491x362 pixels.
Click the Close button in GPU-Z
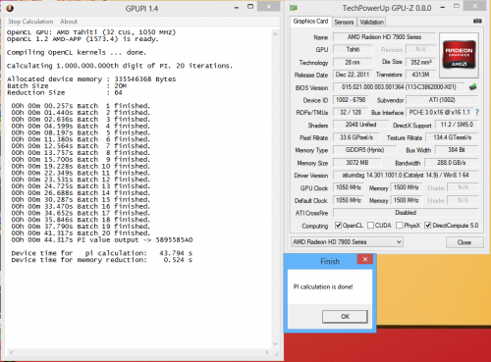click(464, 242)
